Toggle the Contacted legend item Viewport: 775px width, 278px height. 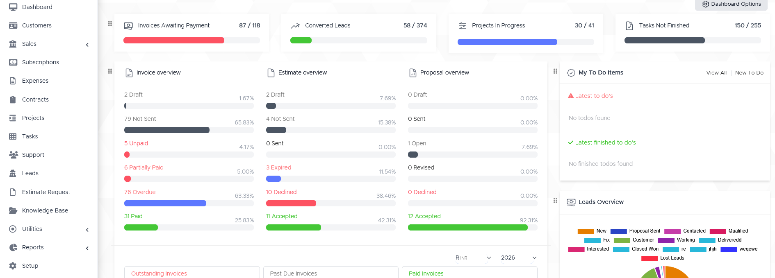pos(685,231)
